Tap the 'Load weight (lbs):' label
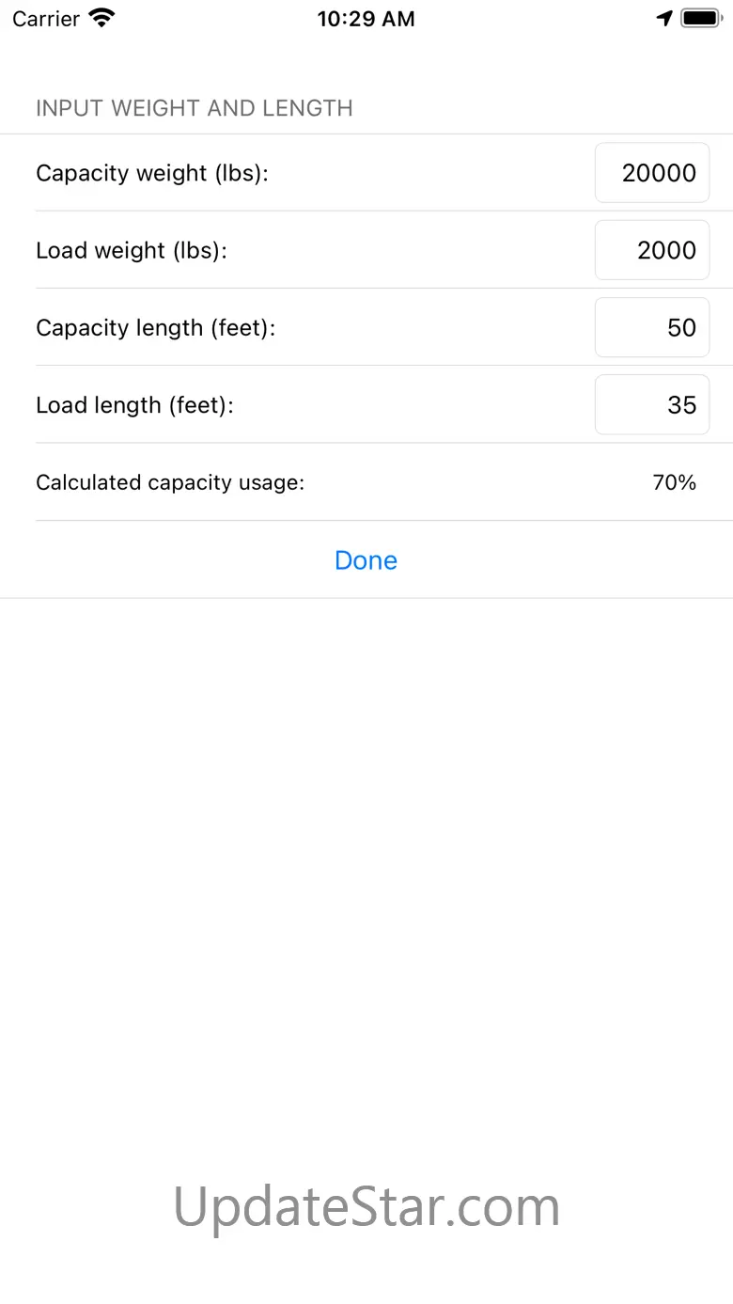Screen dimensions: 733x1304 [132, 250]
